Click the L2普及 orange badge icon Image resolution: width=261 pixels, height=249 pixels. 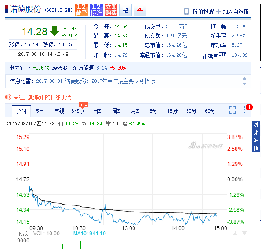81,10
